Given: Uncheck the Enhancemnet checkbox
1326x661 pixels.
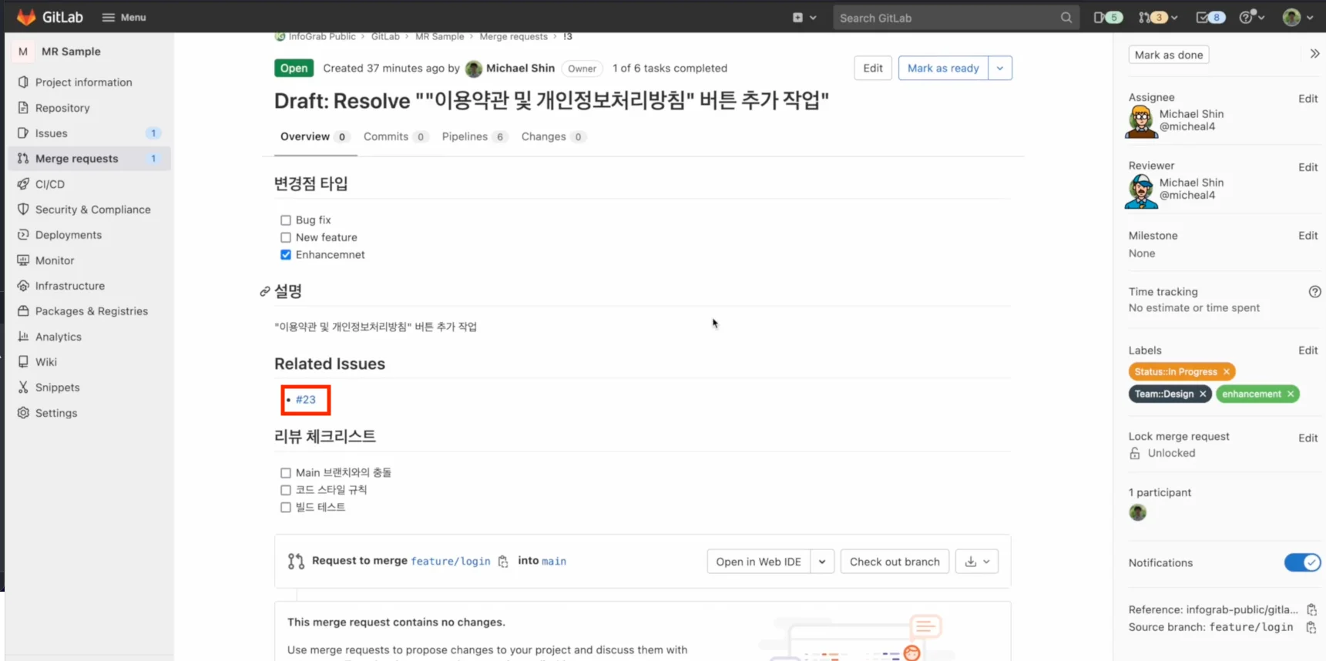Looking at the screenshot, I should [286, 255].
